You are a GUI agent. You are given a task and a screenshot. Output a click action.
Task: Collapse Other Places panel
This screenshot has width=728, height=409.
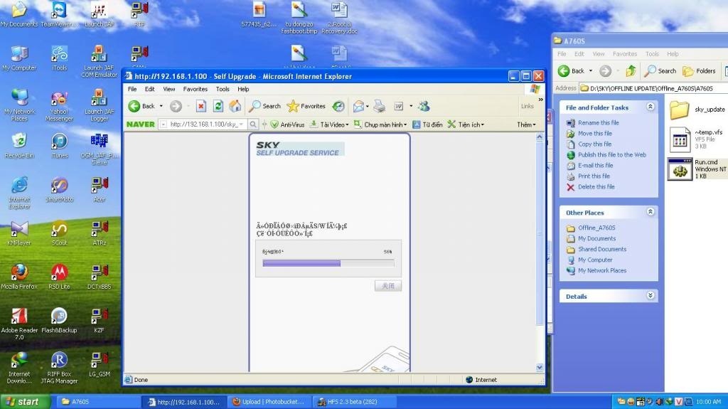(651, 212)
